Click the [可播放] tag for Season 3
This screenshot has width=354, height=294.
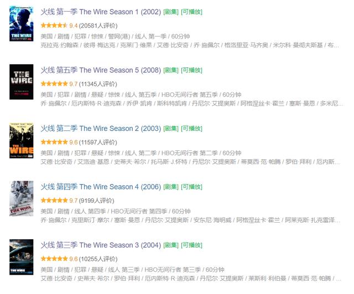(192, 245)
